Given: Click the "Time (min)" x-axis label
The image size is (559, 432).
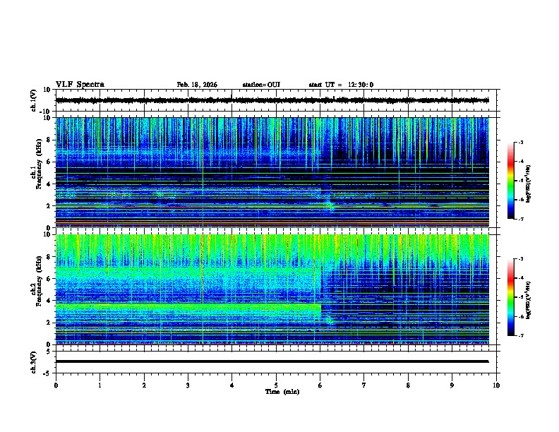Looking at the screenshot, I should 282,392.
